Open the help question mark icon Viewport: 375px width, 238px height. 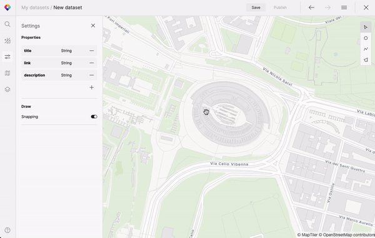pyautogui.click(x=7, y=230)
